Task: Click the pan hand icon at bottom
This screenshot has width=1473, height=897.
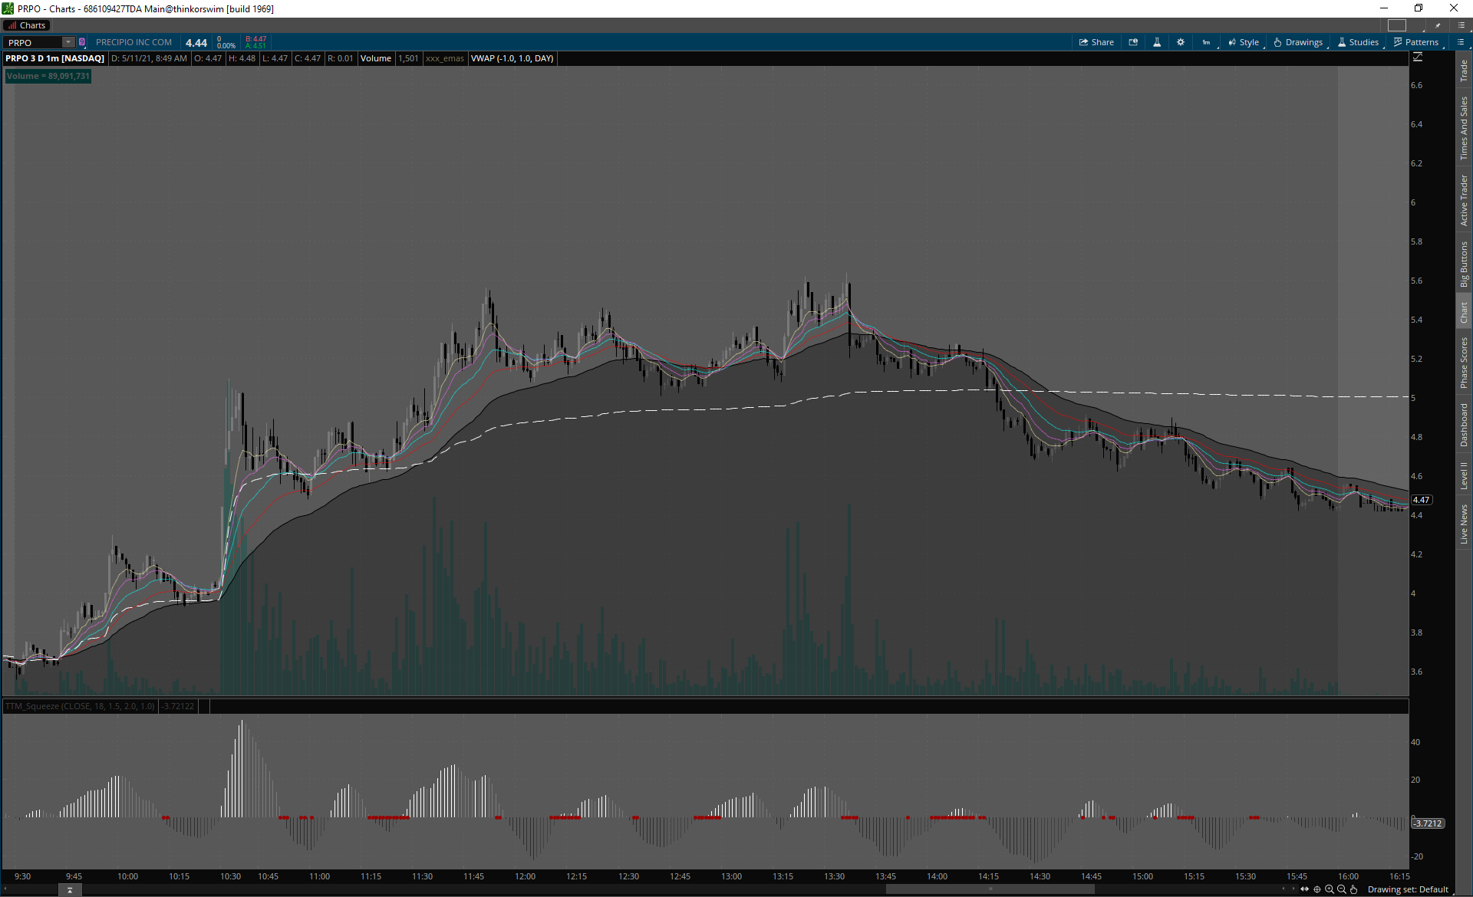Action: coord(1354,889)
